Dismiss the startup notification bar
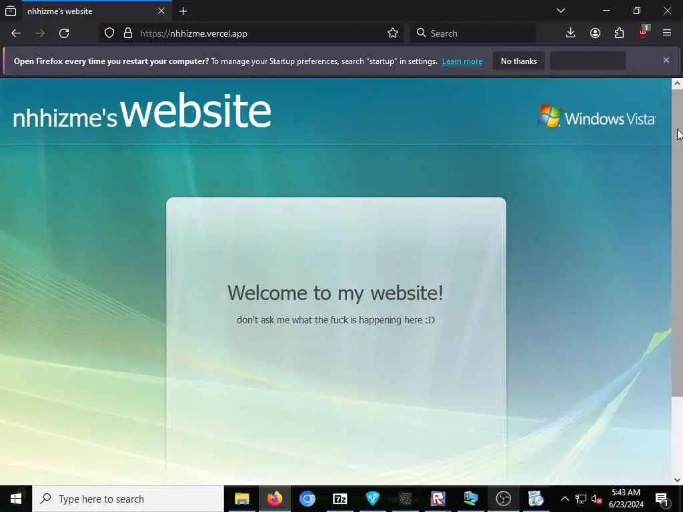The height and width of the screenshot is (512, 683). click(666, 60)
